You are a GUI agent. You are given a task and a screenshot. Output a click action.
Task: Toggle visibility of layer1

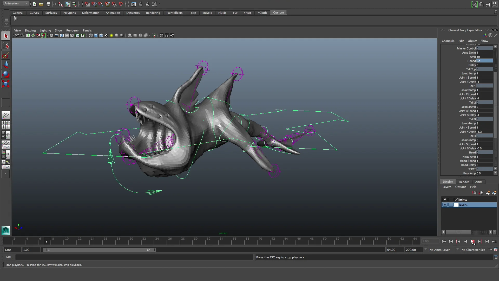pyautogui.click(x=445, y=205)
